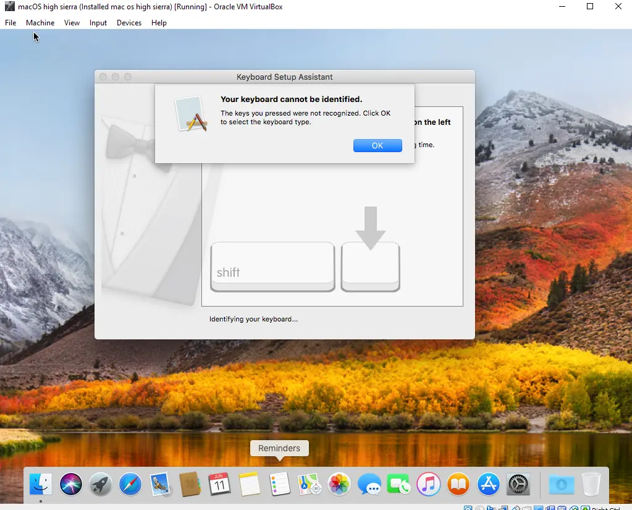The width and height of the screenshot is (632, 510).
Task: Open Finder from the dock
Action: point(41,484)
